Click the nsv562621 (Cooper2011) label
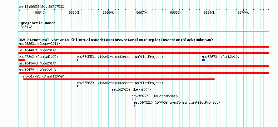The image size is (278, 127). click(39, 44)
